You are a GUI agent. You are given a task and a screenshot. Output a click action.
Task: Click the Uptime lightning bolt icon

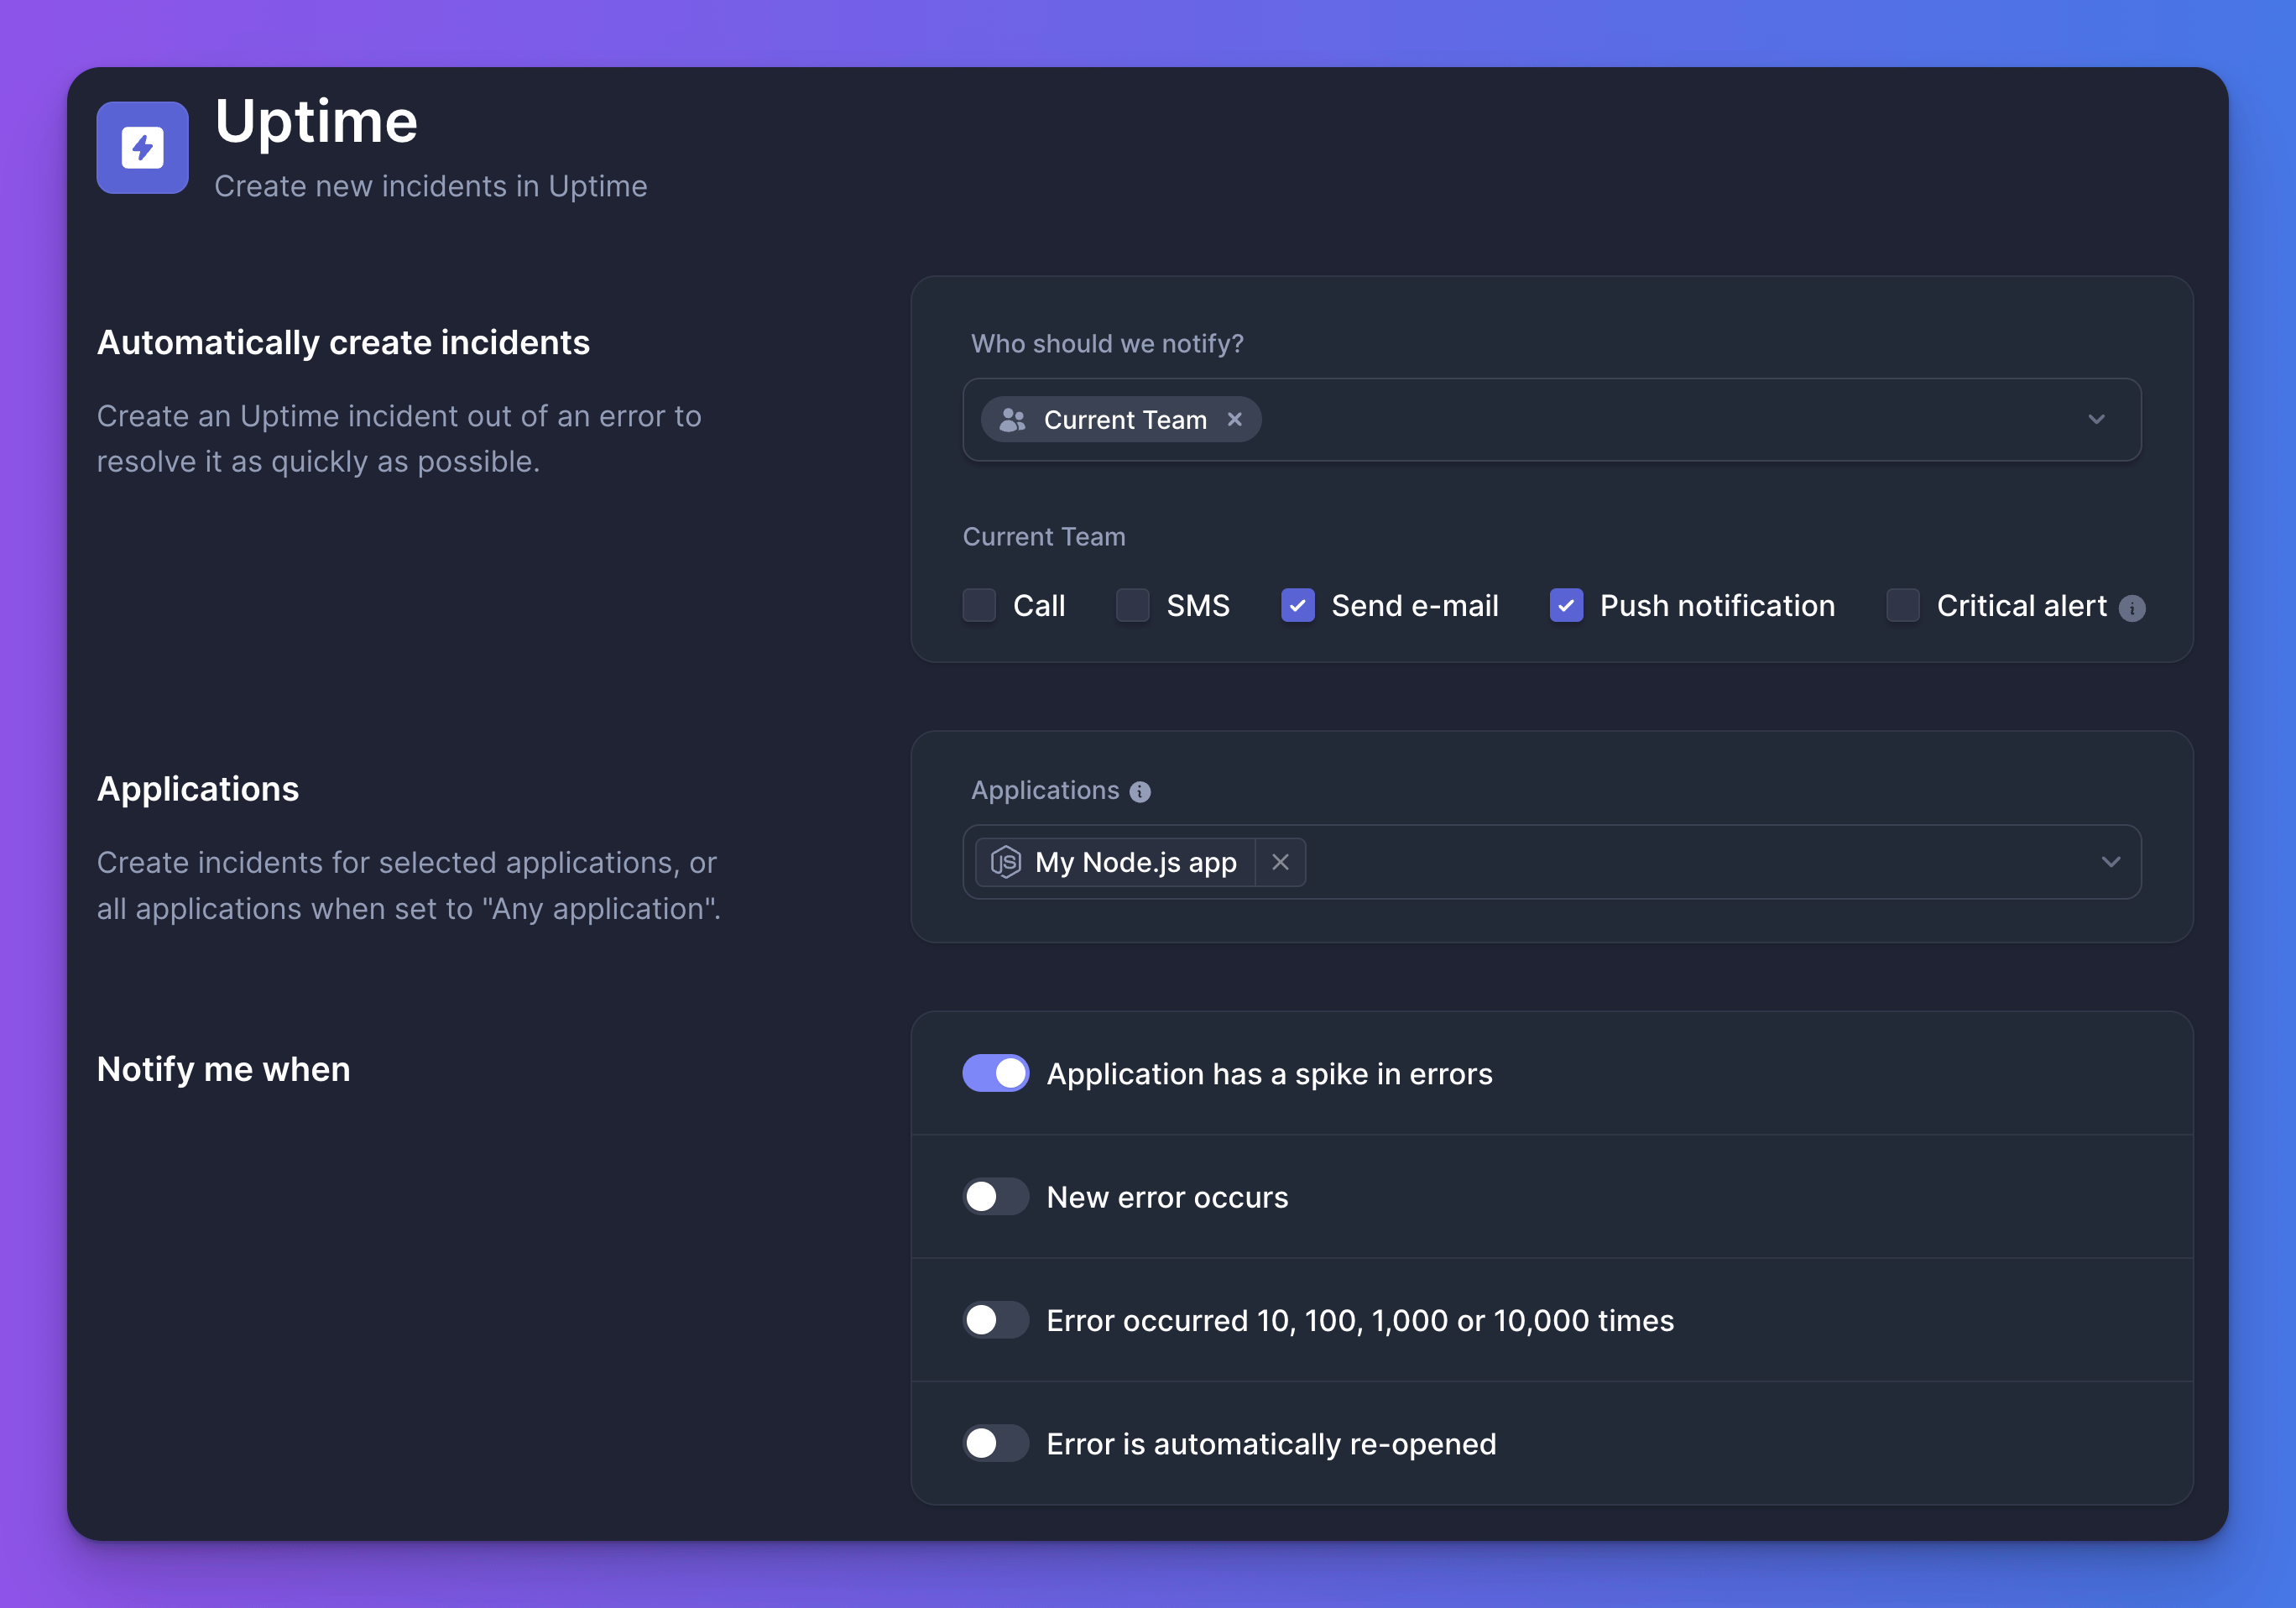(x=142, y=147)
